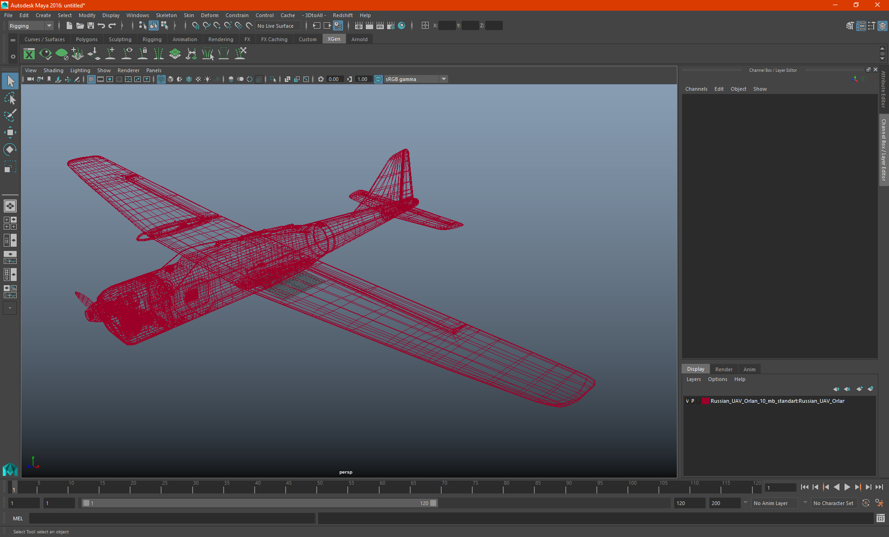Switch to the XGen tab
Image resolution: width=889 pixels, height=537 pixels.
pos(333,39)
